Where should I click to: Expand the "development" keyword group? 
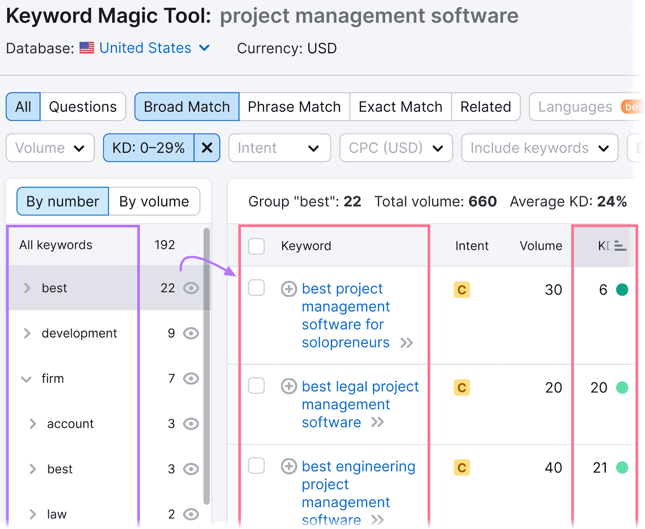click(27, 333)
